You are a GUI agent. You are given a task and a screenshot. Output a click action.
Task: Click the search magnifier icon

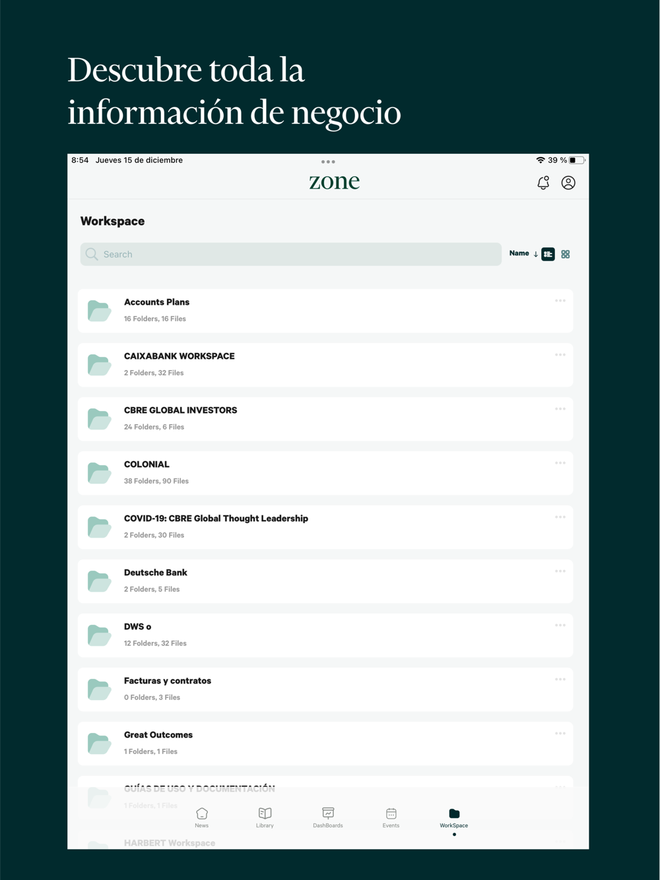[92, 254]
